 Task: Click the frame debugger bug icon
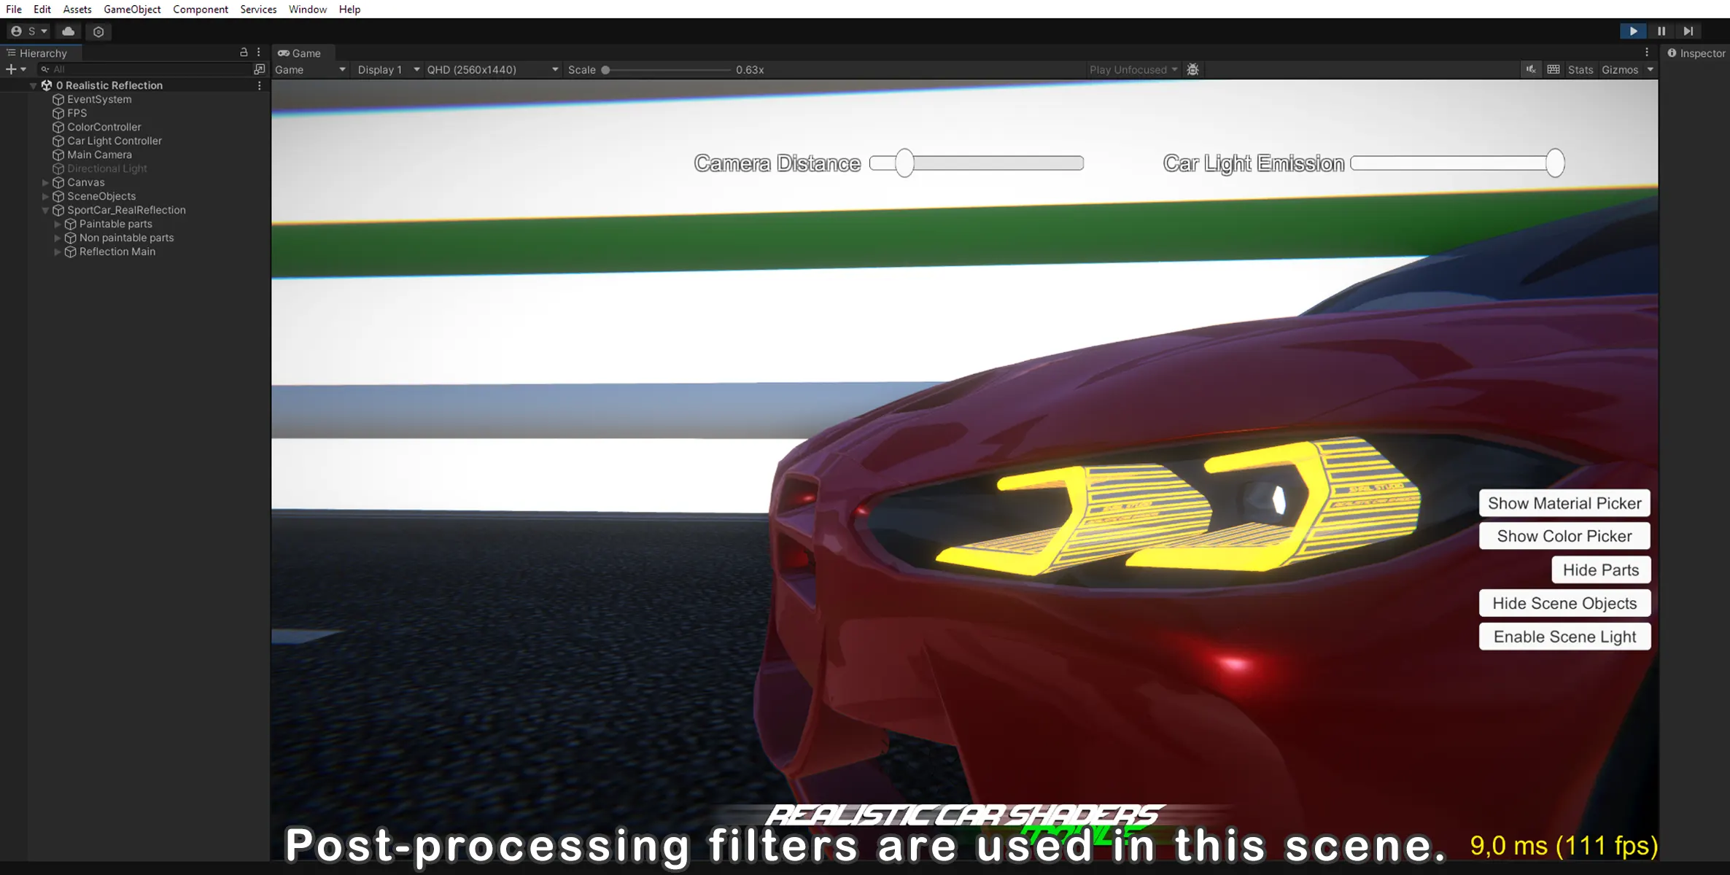pyautogui.click(x=1192, y=69)
